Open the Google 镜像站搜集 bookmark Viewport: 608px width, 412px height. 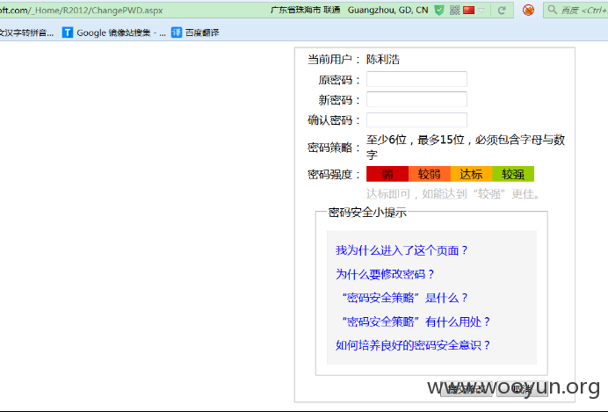coord(113,33)
